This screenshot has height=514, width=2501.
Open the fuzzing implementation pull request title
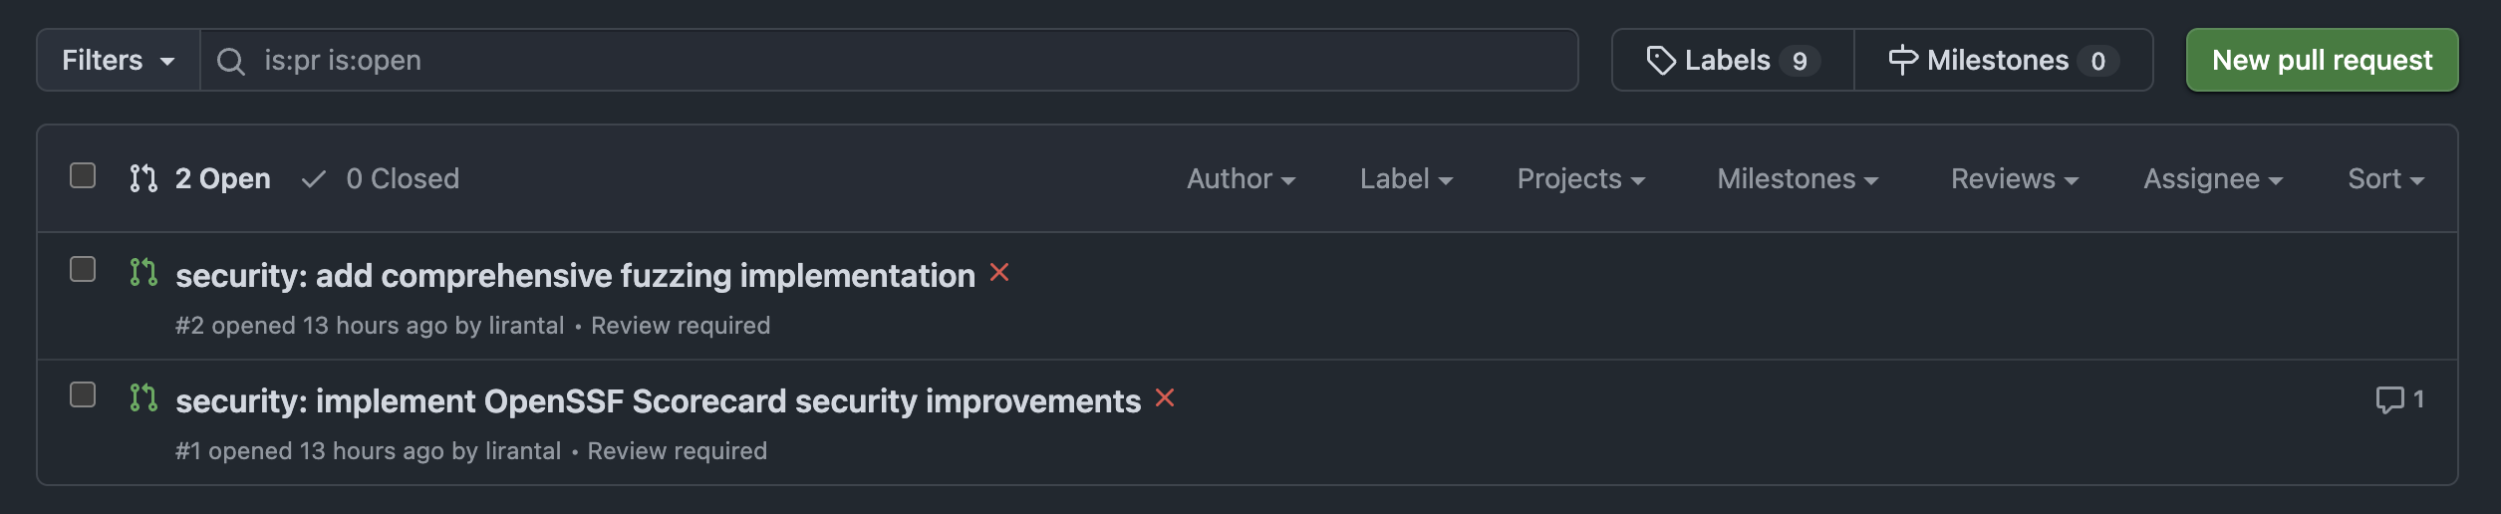(x=575, y=276)
